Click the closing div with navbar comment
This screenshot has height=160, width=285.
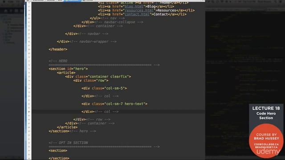pos(87,34)
